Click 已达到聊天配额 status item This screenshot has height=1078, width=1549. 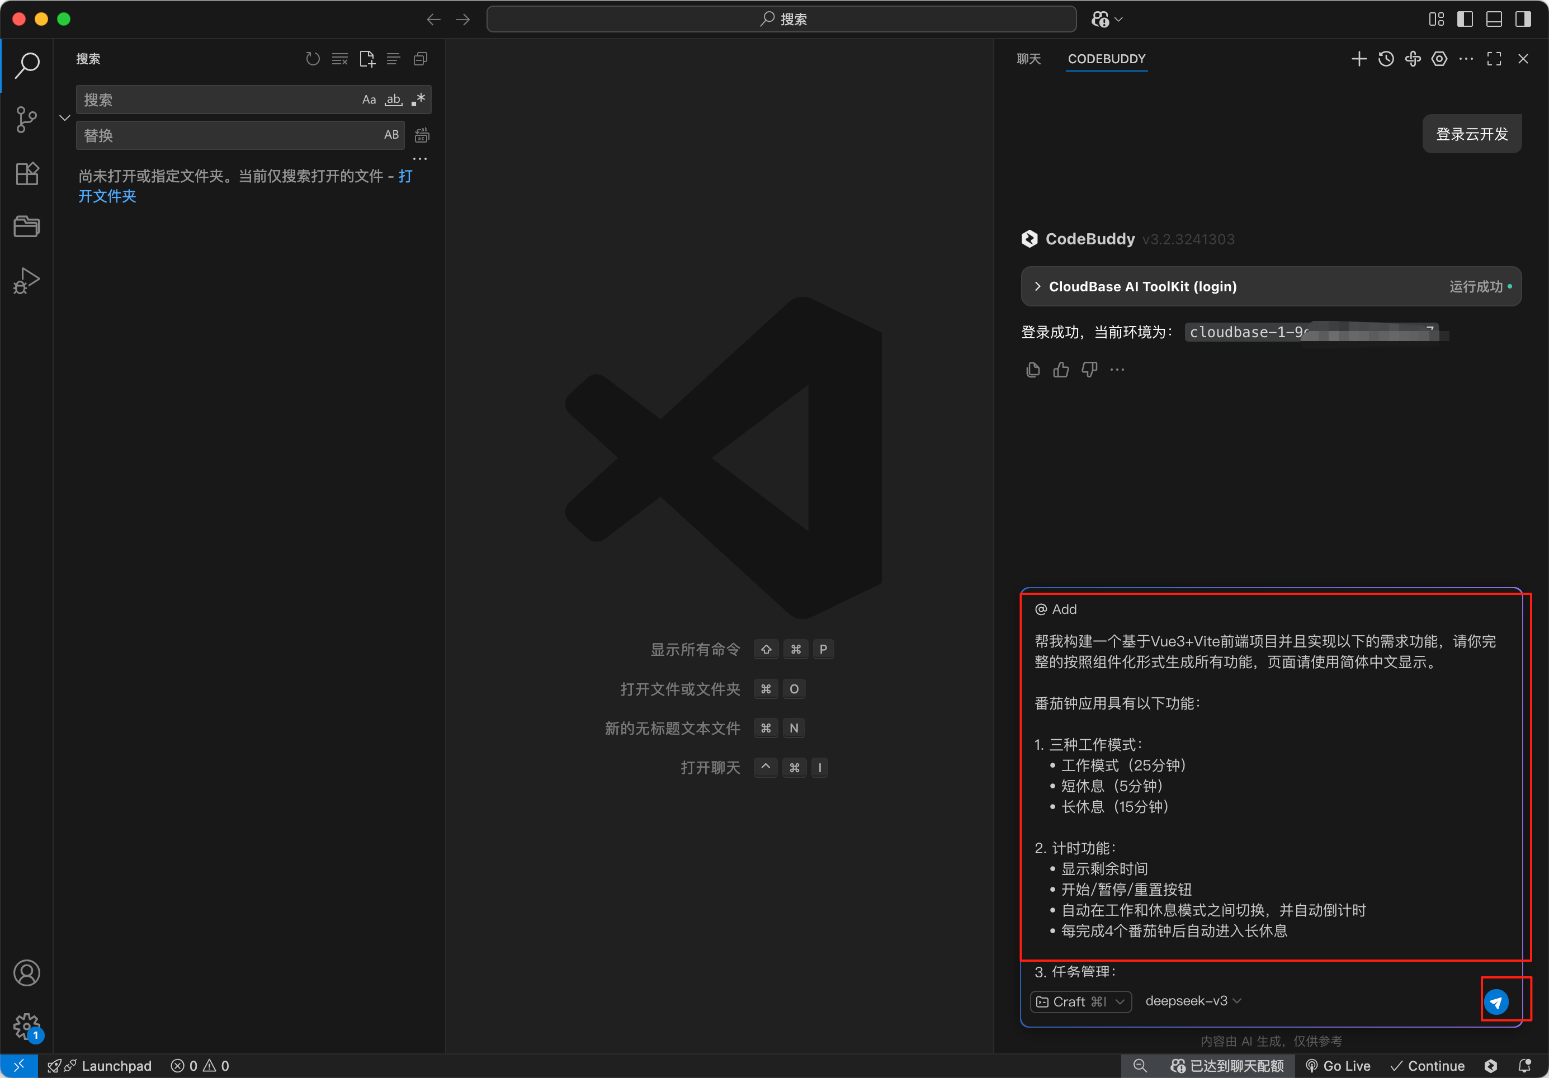pyautogui.click(x=1226, y=1066)
